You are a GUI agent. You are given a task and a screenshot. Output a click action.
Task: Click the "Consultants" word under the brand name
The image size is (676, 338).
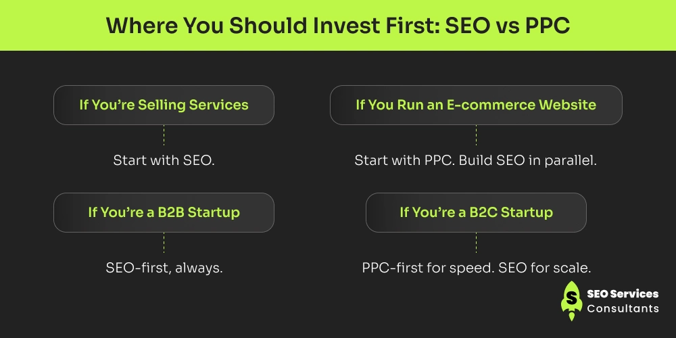(x=622, y=309)
